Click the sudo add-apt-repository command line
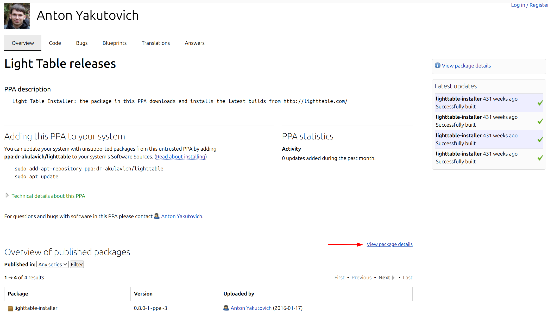 89,169
